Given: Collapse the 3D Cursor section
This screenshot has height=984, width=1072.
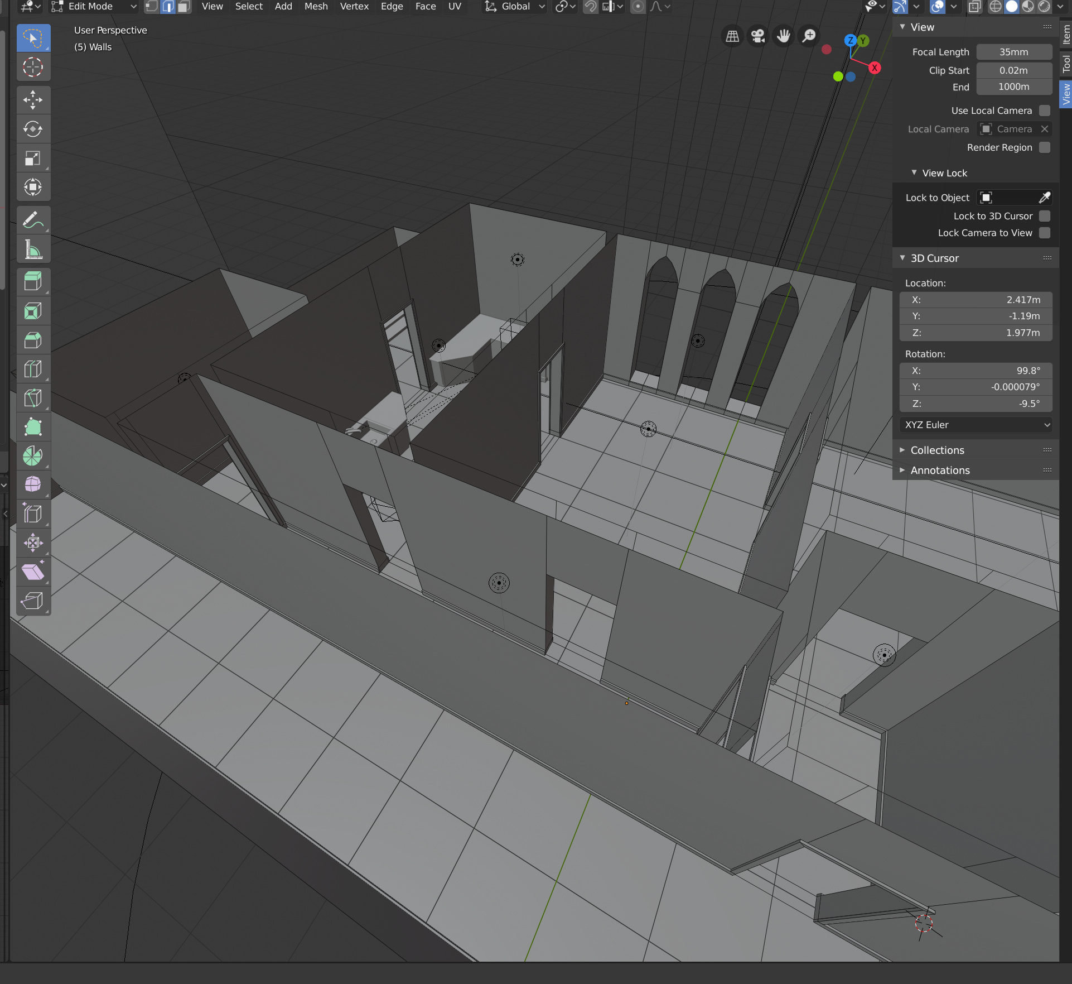Looking at the screenshot, I should (903, 258).
